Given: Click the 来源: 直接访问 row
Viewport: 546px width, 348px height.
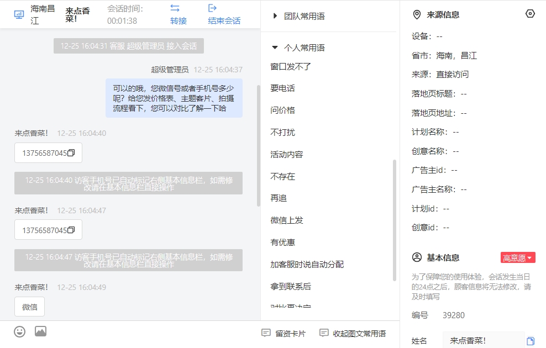Looking at the screenshot, I should (440, 75).
